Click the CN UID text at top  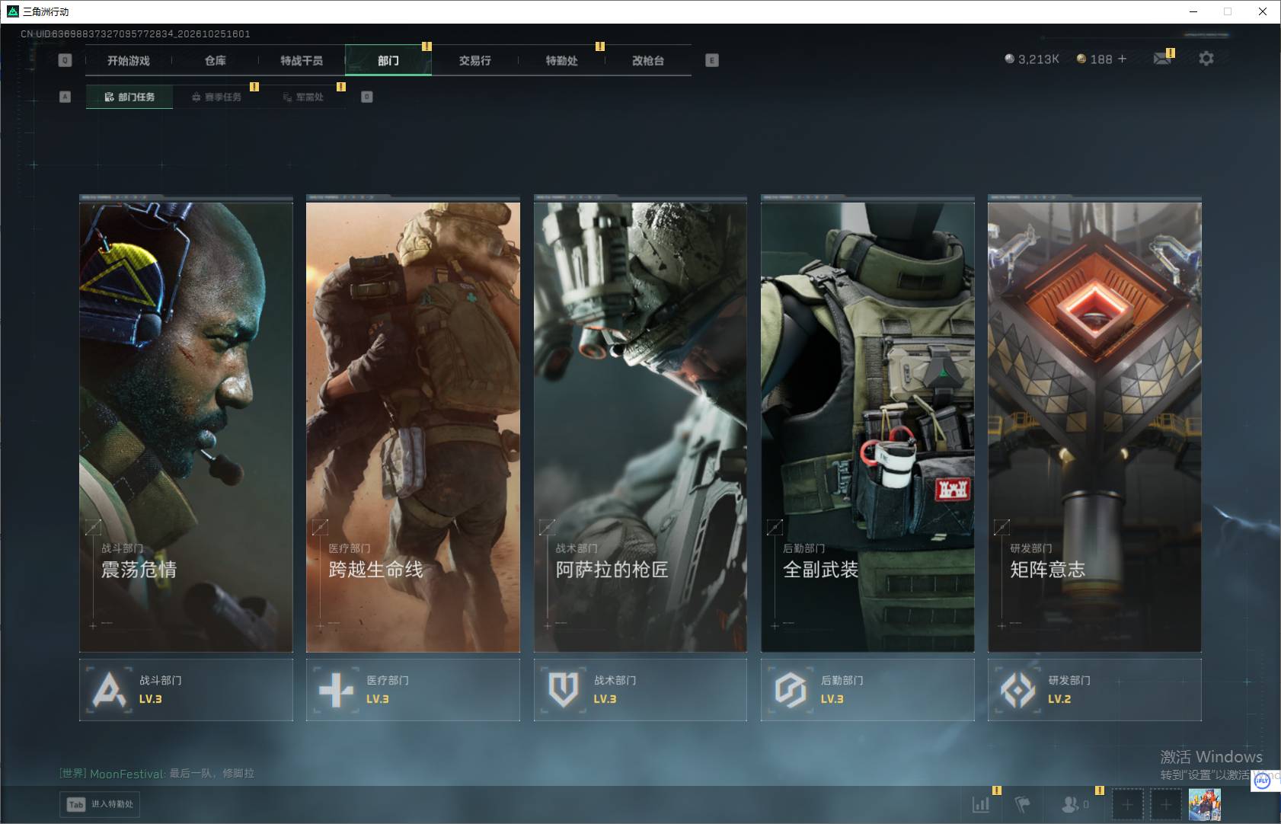(x=136, y=34)
